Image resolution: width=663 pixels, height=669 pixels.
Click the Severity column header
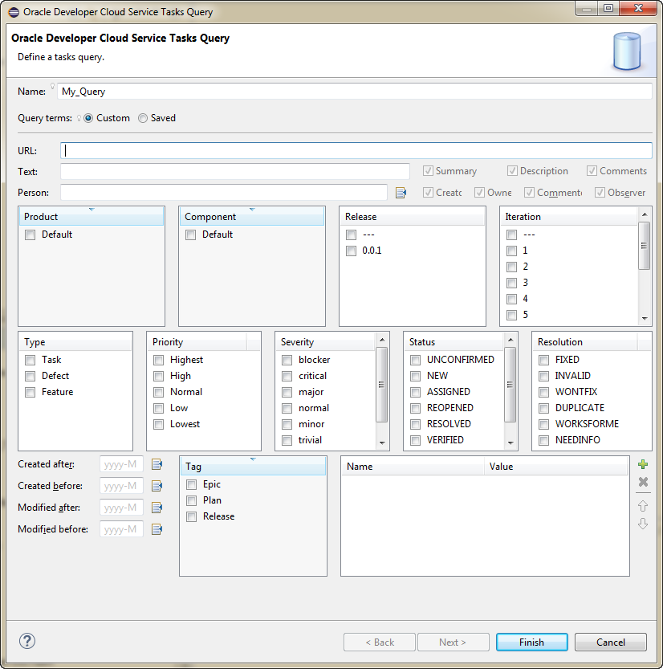[325, 342]
